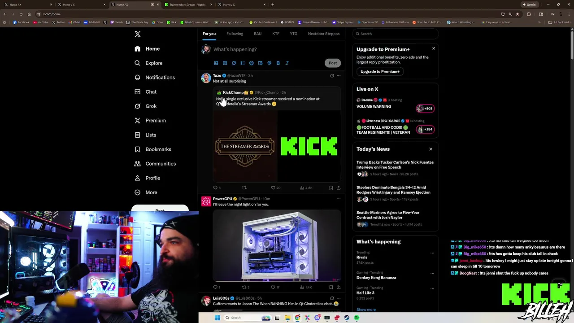Open Communities from the sidebar
The width and height of the screenshot is (574, 323).
pos(155,164)
